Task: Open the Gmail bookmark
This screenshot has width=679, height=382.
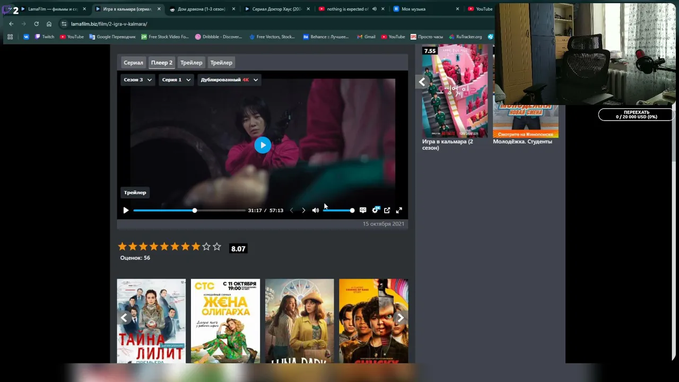Action: pos(366,37)
